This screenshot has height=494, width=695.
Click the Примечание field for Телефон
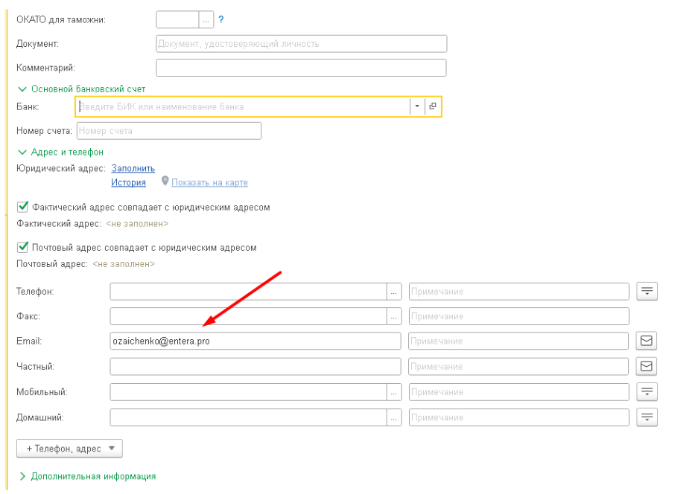click(519, 292)
